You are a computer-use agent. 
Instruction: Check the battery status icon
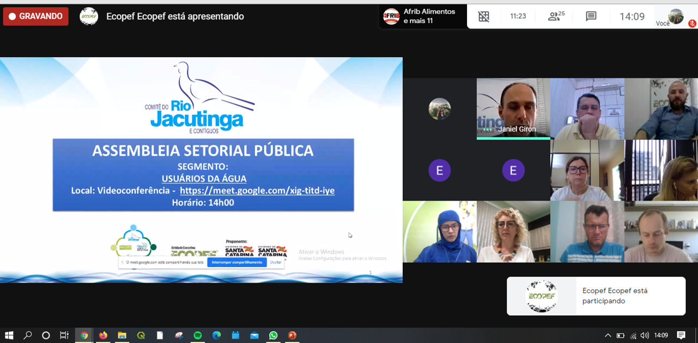click(621, 335)
